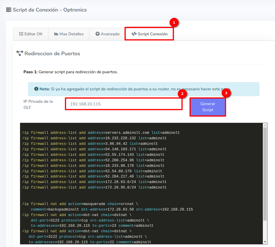
Task: Click the up-arrow circle icon on Avanzado tab
Action: 98,34
